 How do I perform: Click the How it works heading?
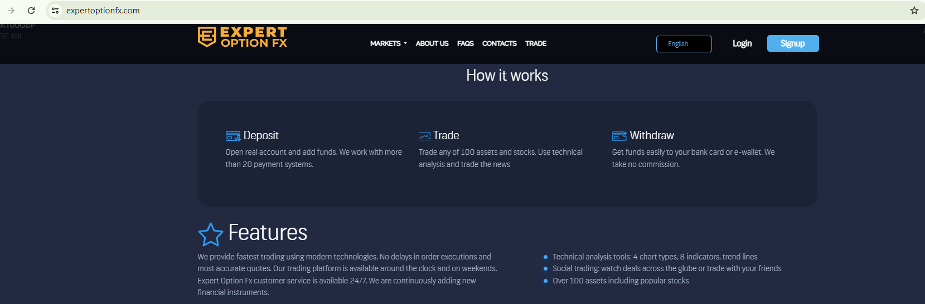(507, 76)
